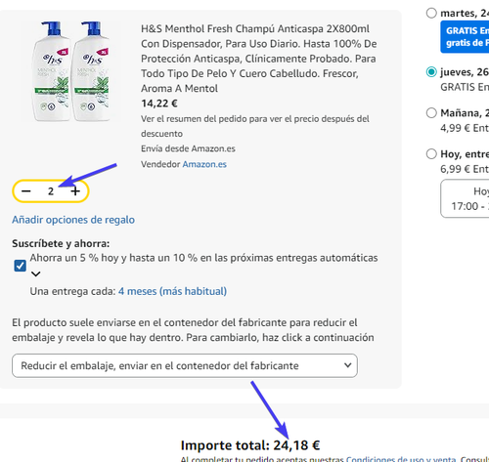Screen dimensions: 489x462
Task: Click the blue GRATIS Prime delivery banner
Action: [x=465, y=37]
